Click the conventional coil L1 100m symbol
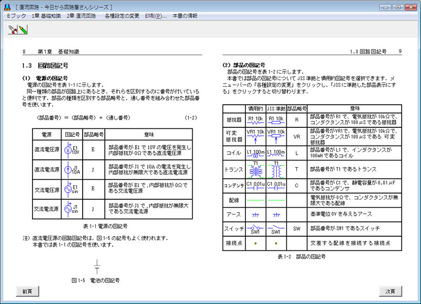This screenshot has height=304, width=421. 255,153
